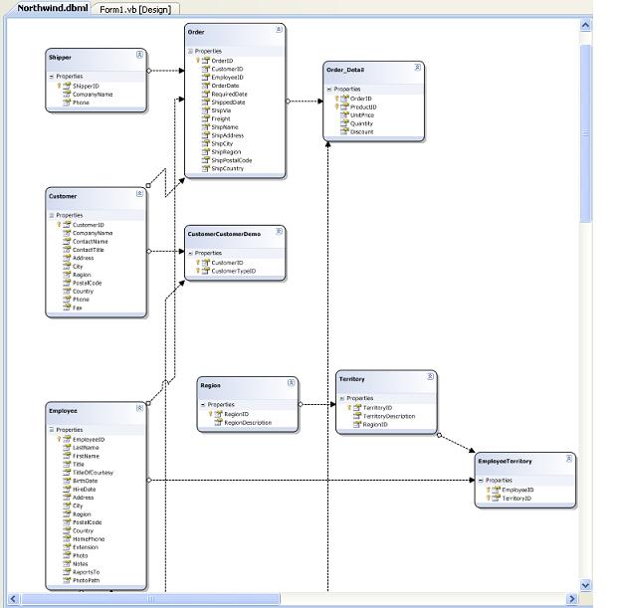This screenshot has width=621, height=608.
Task: Click the Shipper entity title
Action: pos(60,58)
